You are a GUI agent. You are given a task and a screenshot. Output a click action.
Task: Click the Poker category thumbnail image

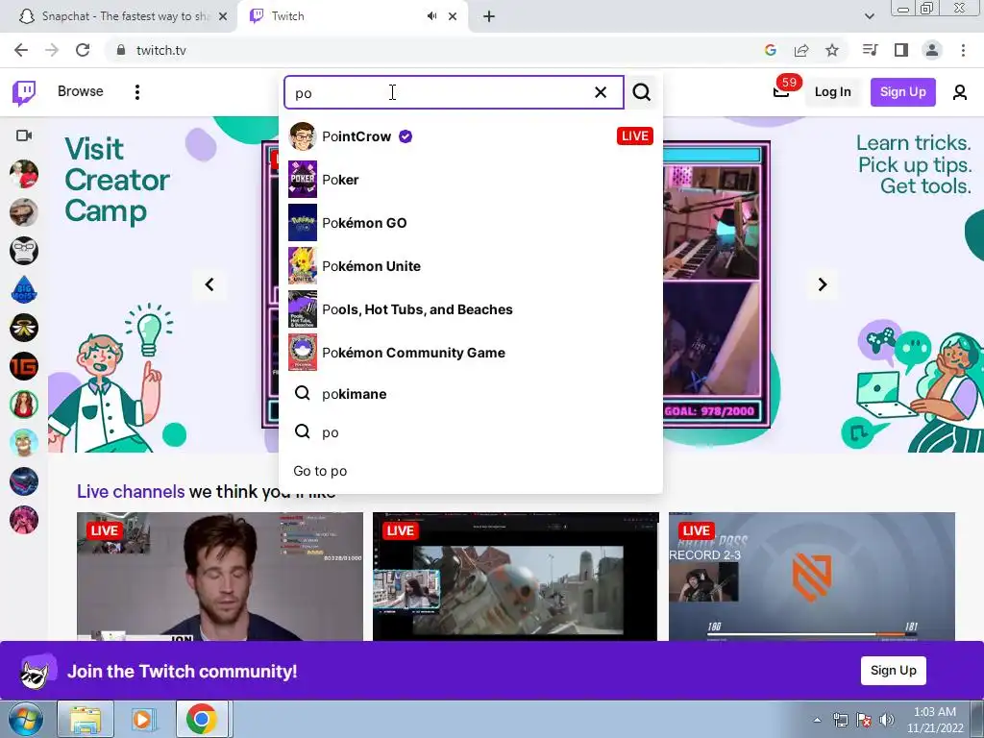click(x=303, y=180)
